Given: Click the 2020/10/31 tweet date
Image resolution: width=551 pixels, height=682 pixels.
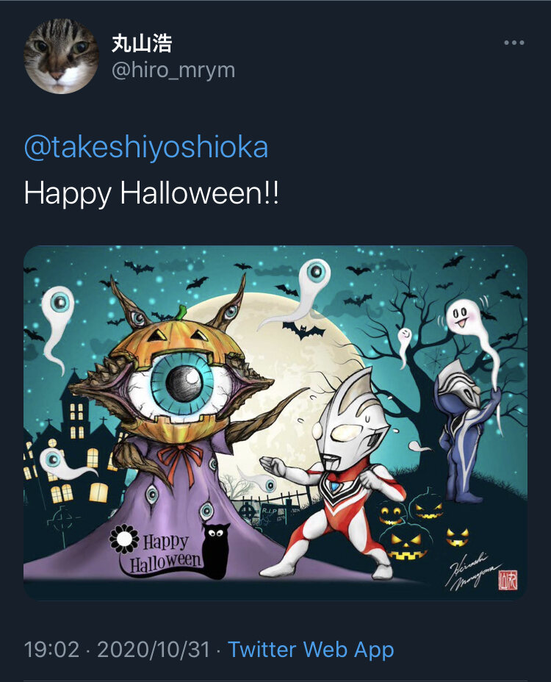Looking at the screenshot, I should click(x=153, y=650).
